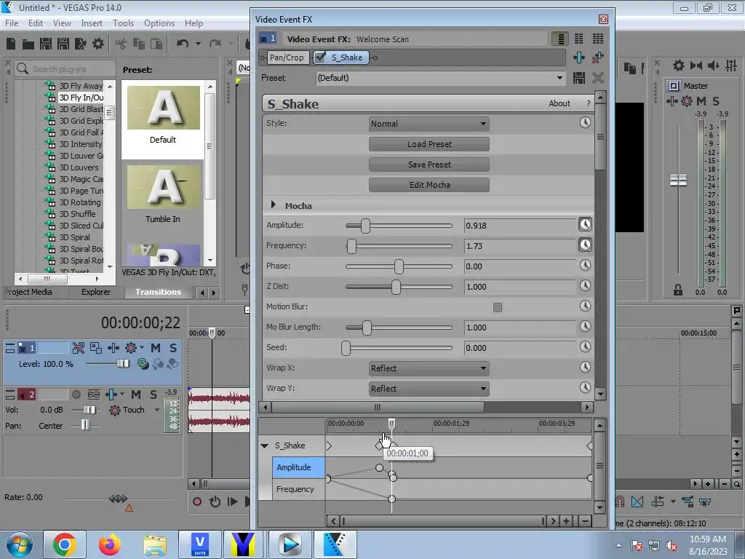
Task: Select the Amplitude keyframe lane label
Action: point(298,468)
